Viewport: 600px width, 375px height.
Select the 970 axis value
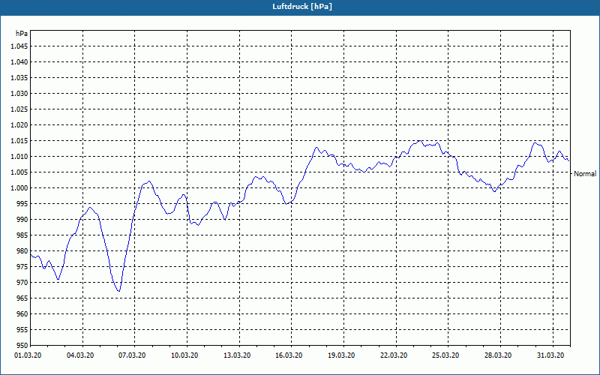pos(22,283)
